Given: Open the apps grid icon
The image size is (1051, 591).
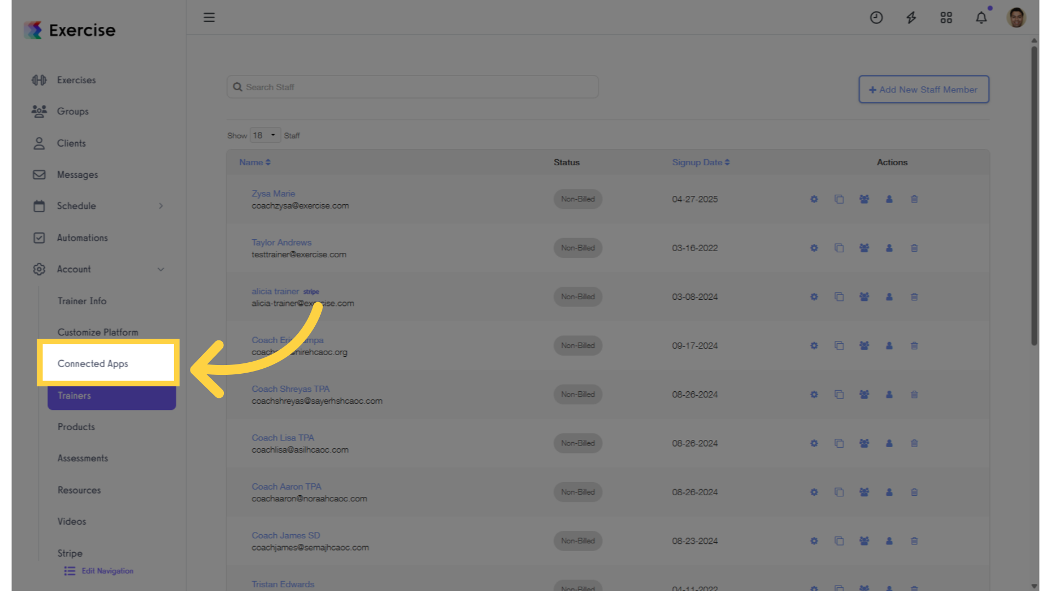Looking at the screenshot, I should pyautogui.click(x=946, y=18).
